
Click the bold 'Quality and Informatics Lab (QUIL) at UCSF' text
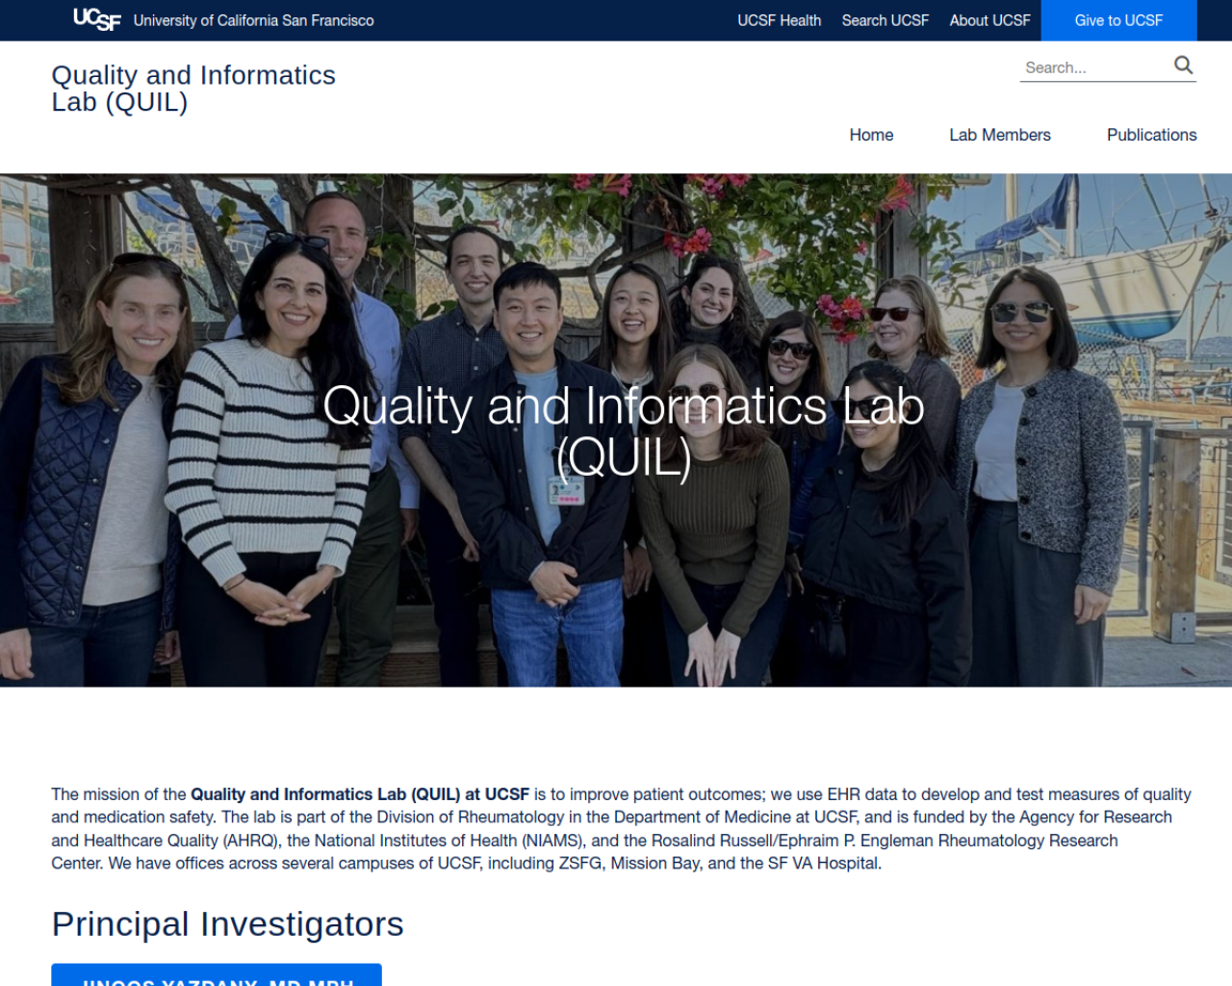pyautogui.click(x=360, y=794)
